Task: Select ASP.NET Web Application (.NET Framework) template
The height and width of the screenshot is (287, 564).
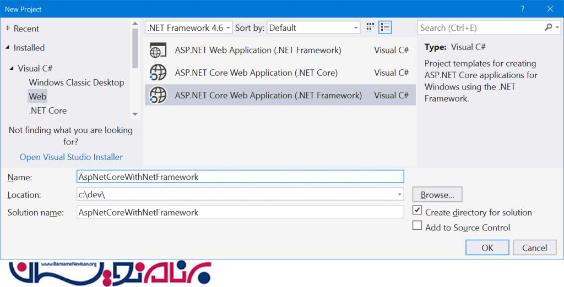Action: 280,50
